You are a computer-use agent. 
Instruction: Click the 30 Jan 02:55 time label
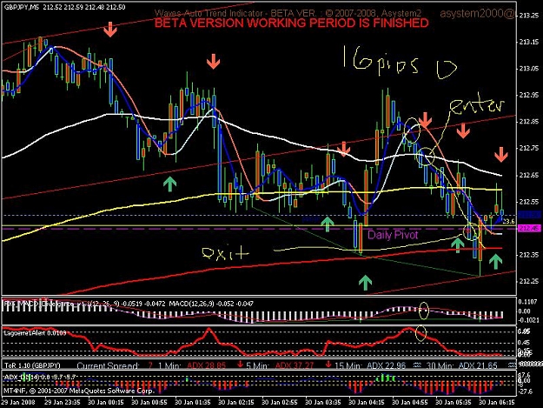(280, 403)
